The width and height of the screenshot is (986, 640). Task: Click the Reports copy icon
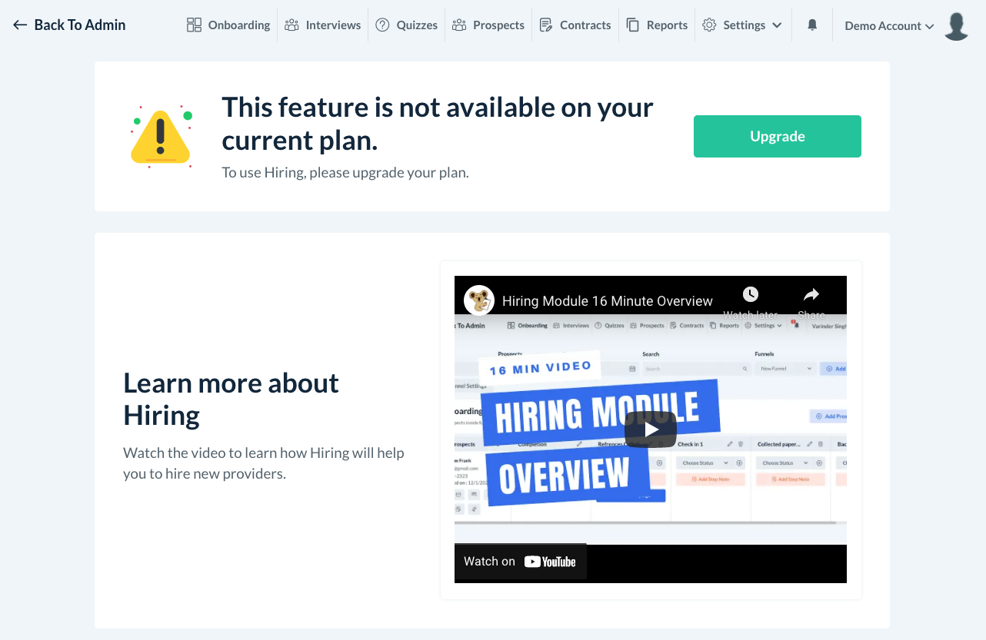(633, 25)
